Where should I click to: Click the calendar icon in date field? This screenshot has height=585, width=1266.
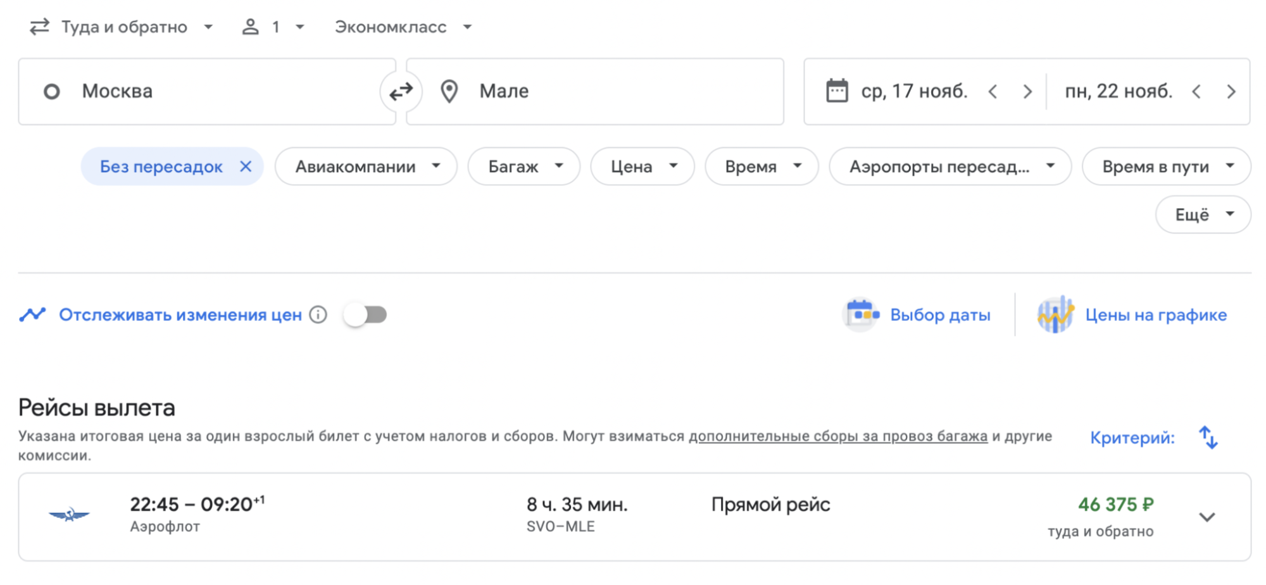point(837,91)
